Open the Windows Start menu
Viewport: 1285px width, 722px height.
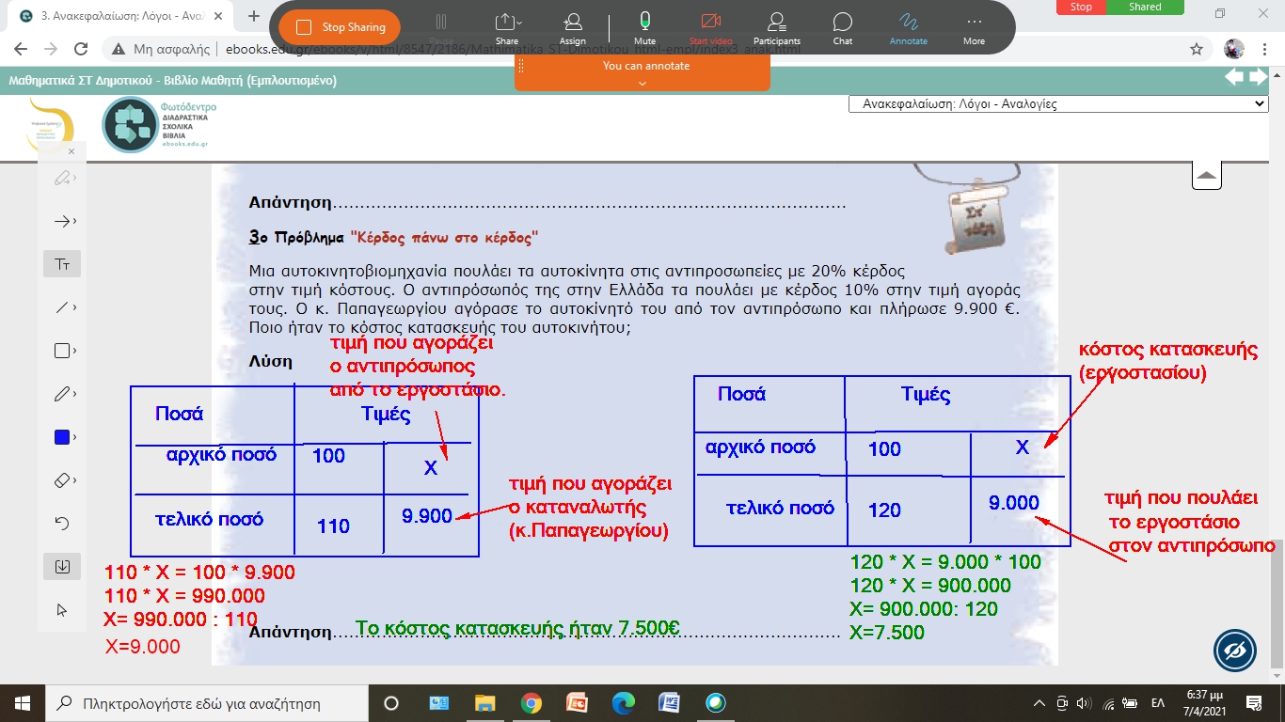coord(23,702)
